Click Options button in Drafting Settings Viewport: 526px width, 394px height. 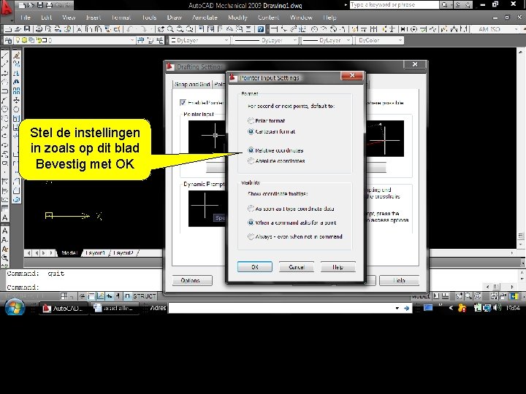(x=192, y=280)
